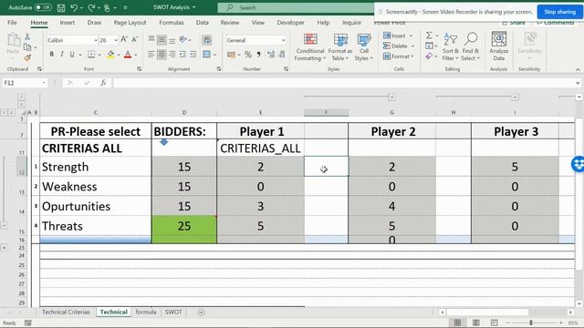Screen dimensions: 584x328
Task: Open the Format as Table dropdown
Action: [x=340, y=46]
